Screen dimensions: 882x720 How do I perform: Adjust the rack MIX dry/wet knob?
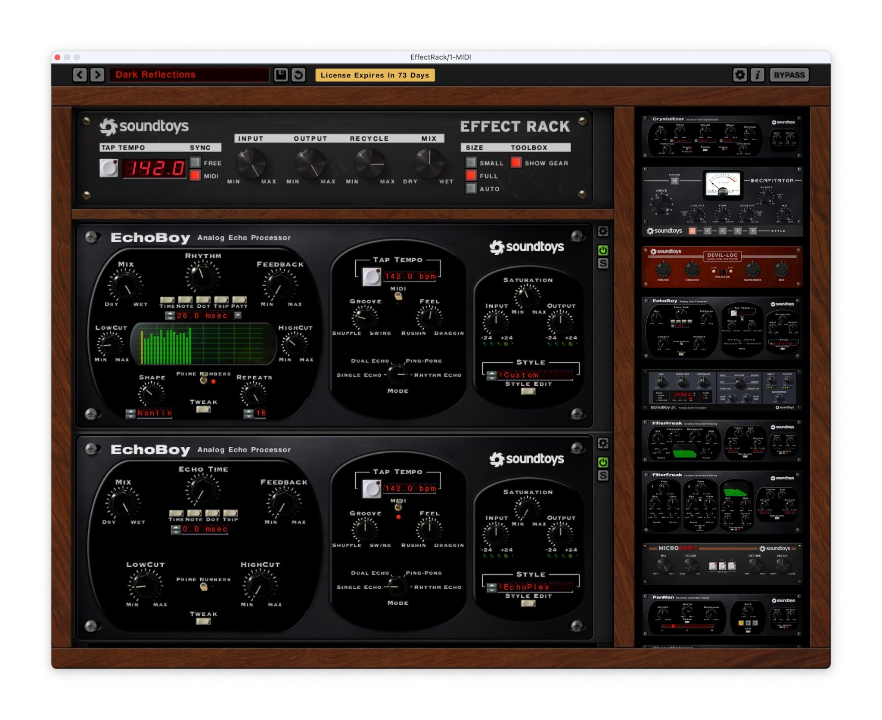[x=429, y=164]
